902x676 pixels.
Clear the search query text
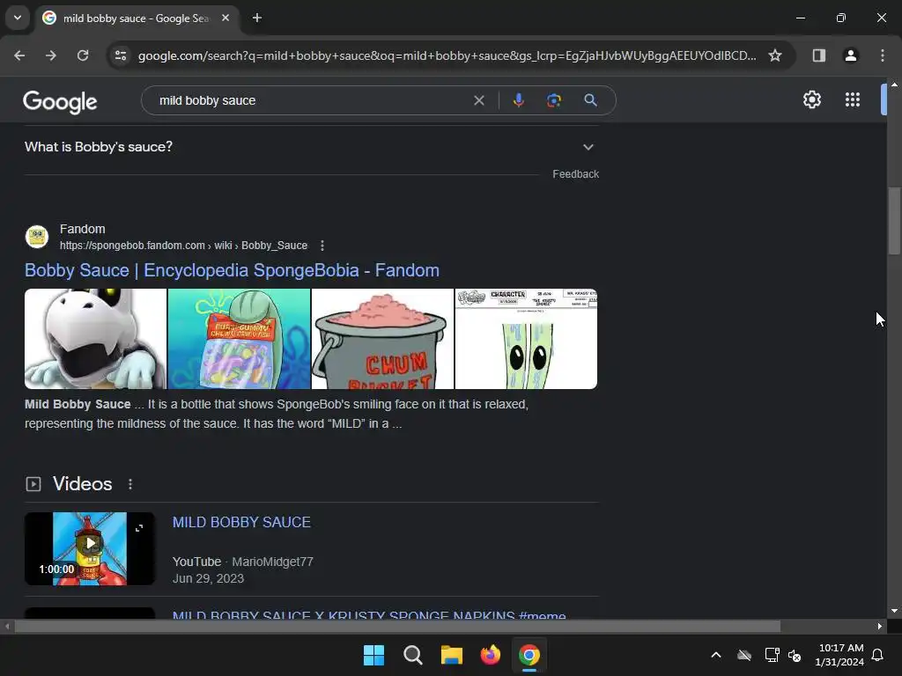(478, 100)
